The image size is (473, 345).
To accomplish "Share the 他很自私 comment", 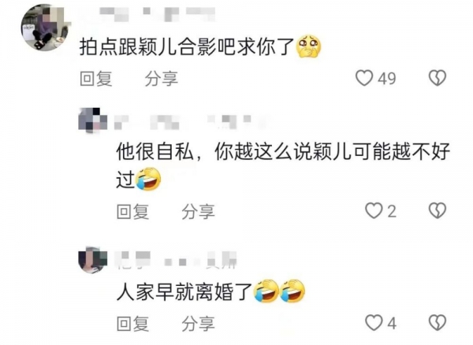I will coord(198,211).
